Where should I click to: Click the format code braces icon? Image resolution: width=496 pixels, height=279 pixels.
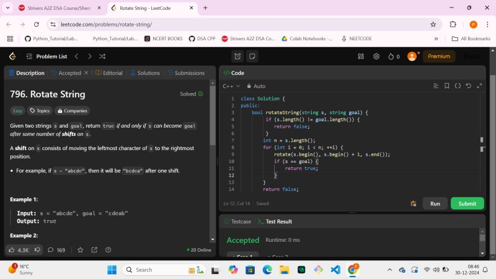(458, 86)
